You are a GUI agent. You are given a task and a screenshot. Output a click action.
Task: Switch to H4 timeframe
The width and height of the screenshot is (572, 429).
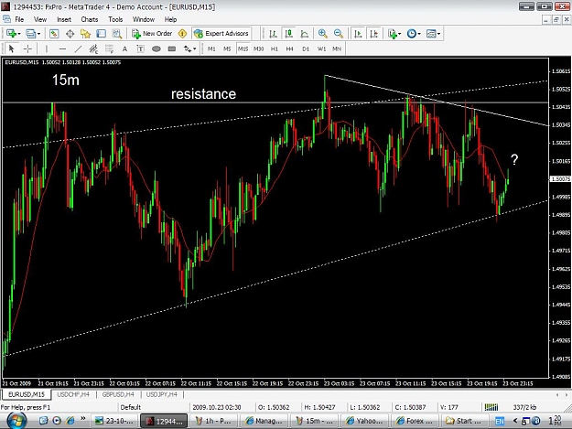289,48
